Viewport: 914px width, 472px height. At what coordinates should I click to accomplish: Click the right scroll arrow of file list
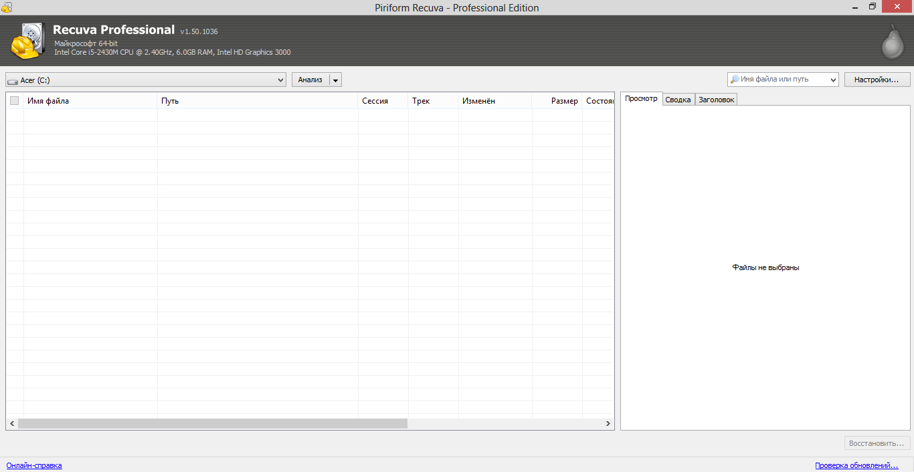click(608, 423)
